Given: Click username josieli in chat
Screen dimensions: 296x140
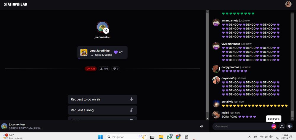Looking at the screenshot, I should click(x=225, y=113).
